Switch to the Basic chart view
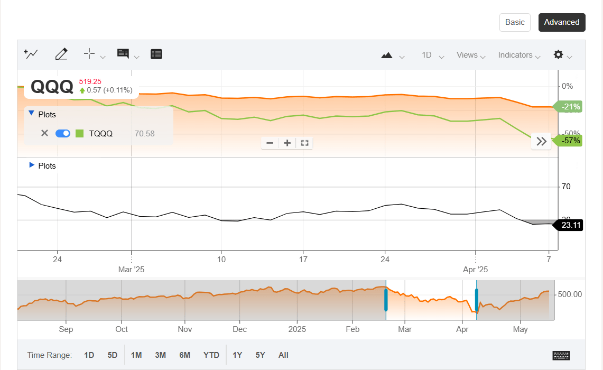 click(x=515, y=22)
